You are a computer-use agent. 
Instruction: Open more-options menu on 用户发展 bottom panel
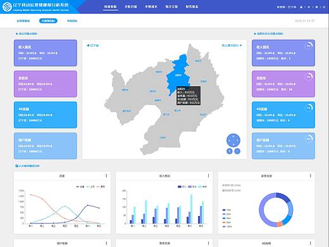tap(106, 243)
